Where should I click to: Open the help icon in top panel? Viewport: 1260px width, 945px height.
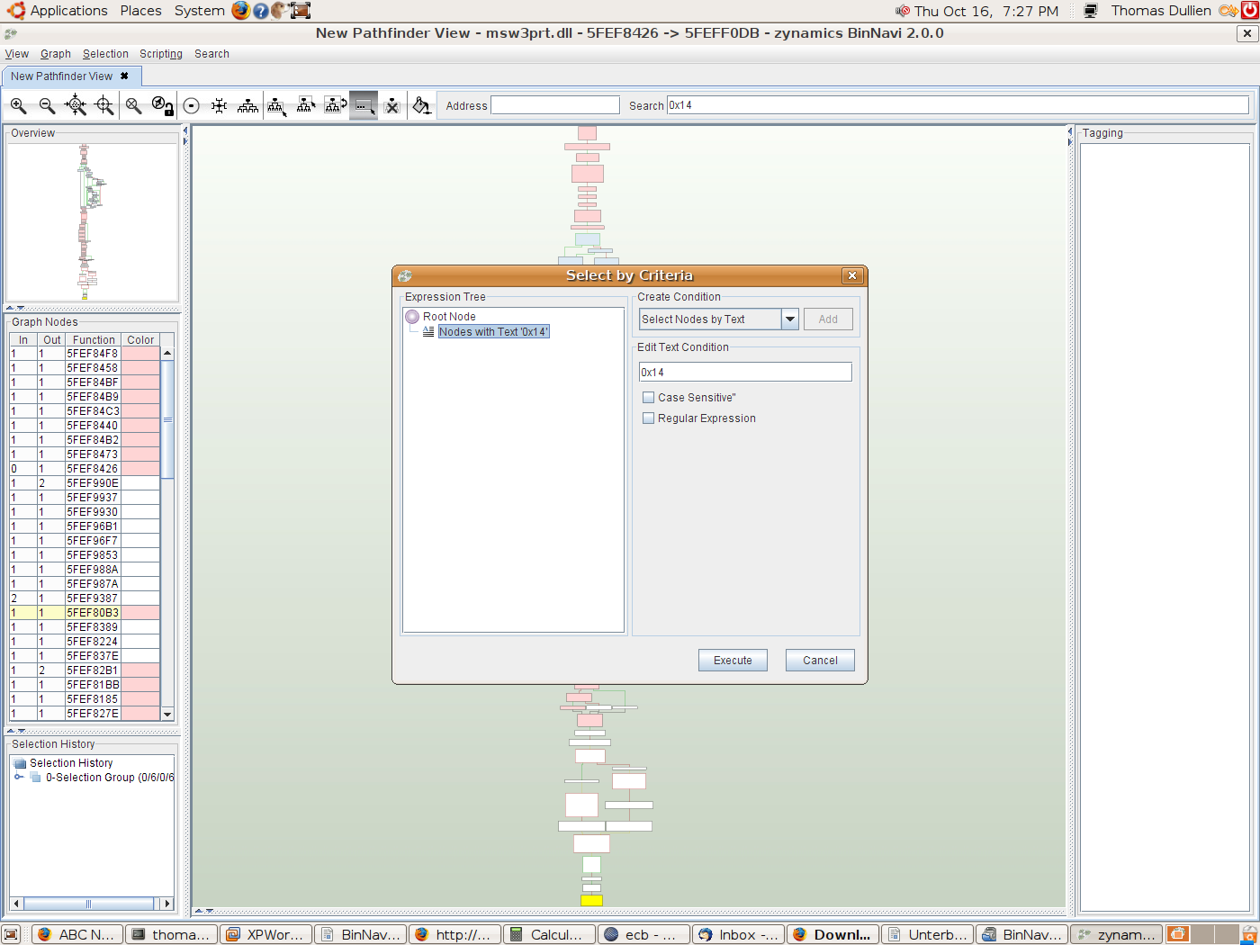[x=260, y=11]
